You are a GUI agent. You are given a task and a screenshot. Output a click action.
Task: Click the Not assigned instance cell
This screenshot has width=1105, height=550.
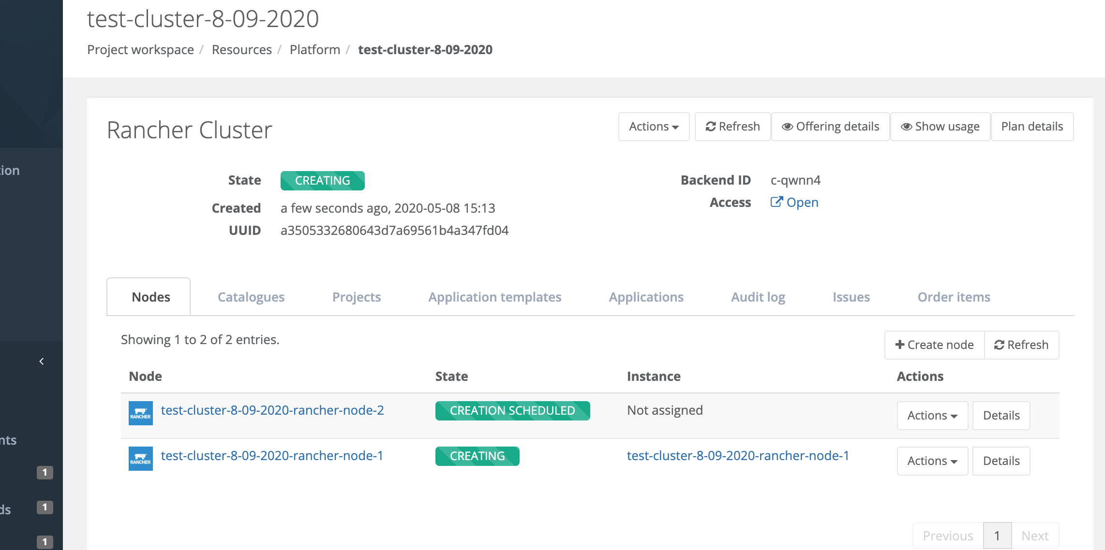(665, 410)
